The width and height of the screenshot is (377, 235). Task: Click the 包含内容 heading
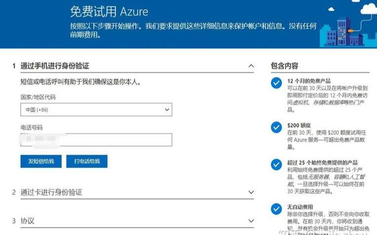[x=284, y=66]
